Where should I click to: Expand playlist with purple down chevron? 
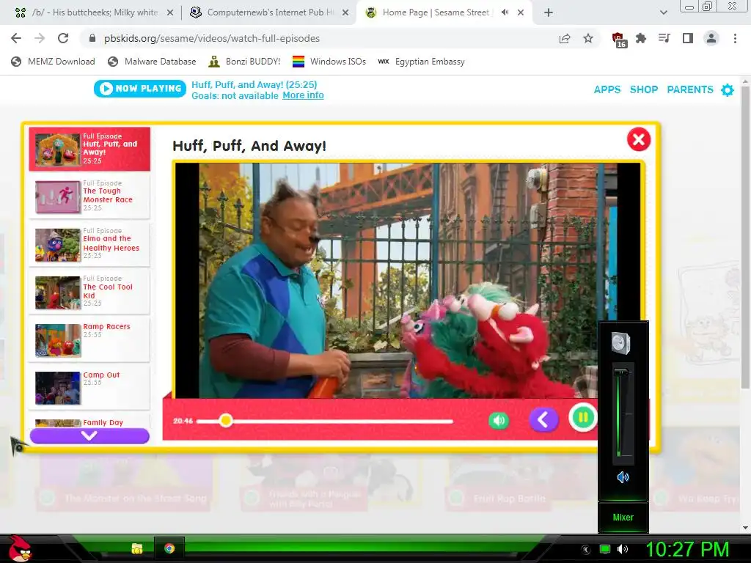tap(89, 435)
